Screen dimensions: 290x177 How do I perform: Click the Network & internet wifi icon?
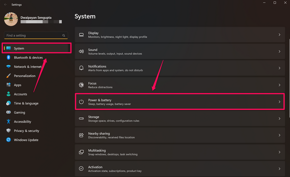(8, 67)
